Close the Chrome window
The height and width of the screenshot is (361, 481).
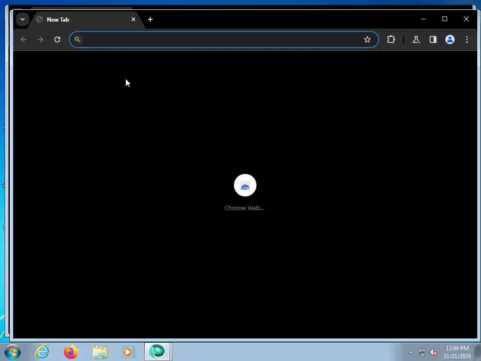pos(466,19)
